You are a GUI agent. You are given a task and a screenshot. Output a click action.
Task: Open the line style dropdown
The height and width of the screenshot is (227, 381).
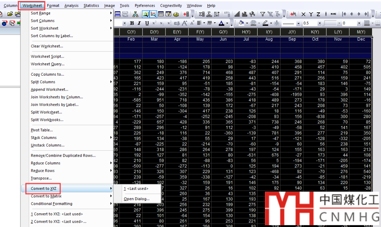[x=298, y=23]
